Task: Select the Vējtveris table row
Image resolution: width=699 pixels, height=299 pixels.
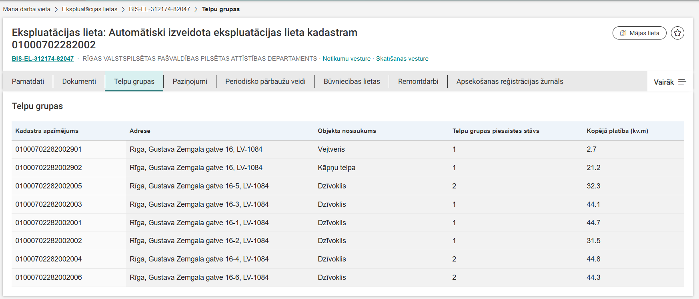Action: pyautogui.click(x=331, y=149)
